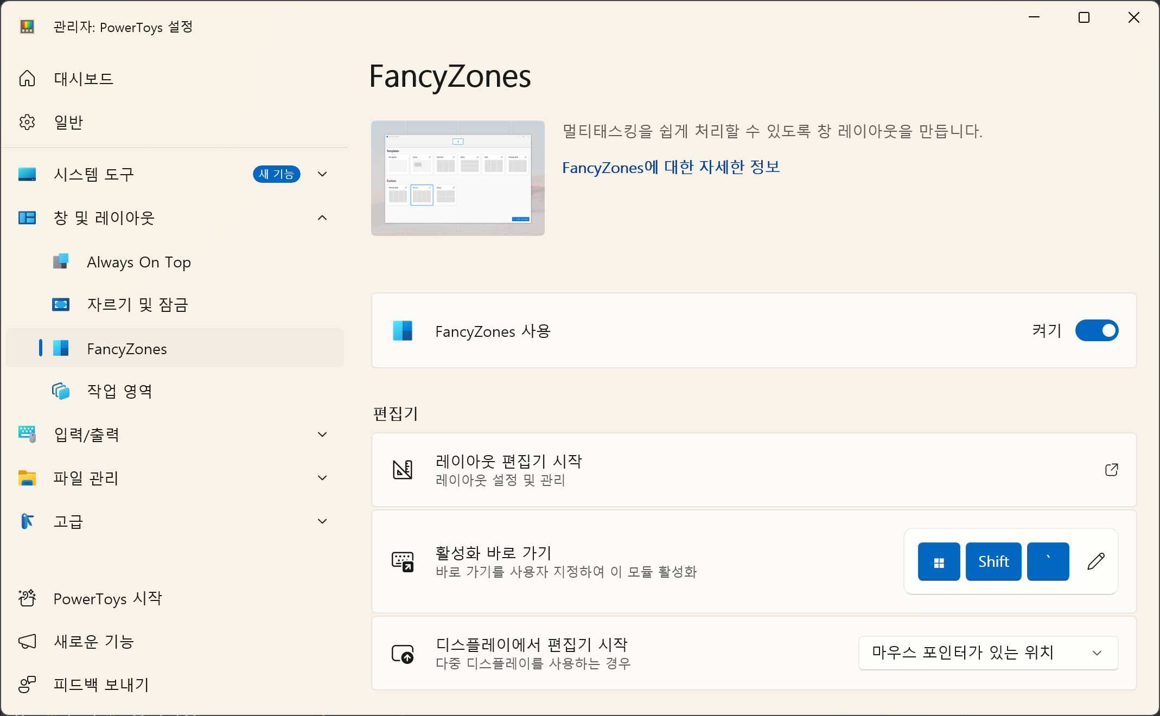The image size is (1160, 716).
Task: Click the open-external icon for 레이아웃 편집기 시작
Action: pos(1112,469)
